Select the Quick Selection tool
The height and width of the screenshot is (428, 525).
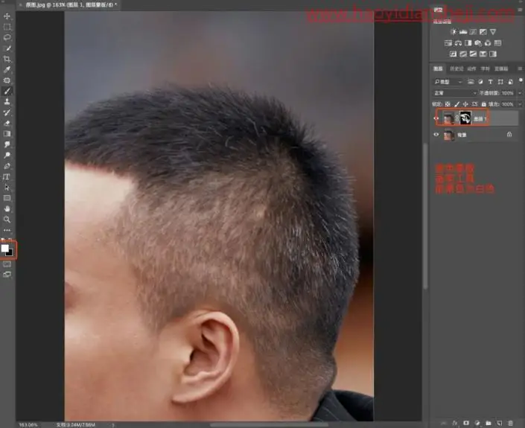(x=7, y=48)
